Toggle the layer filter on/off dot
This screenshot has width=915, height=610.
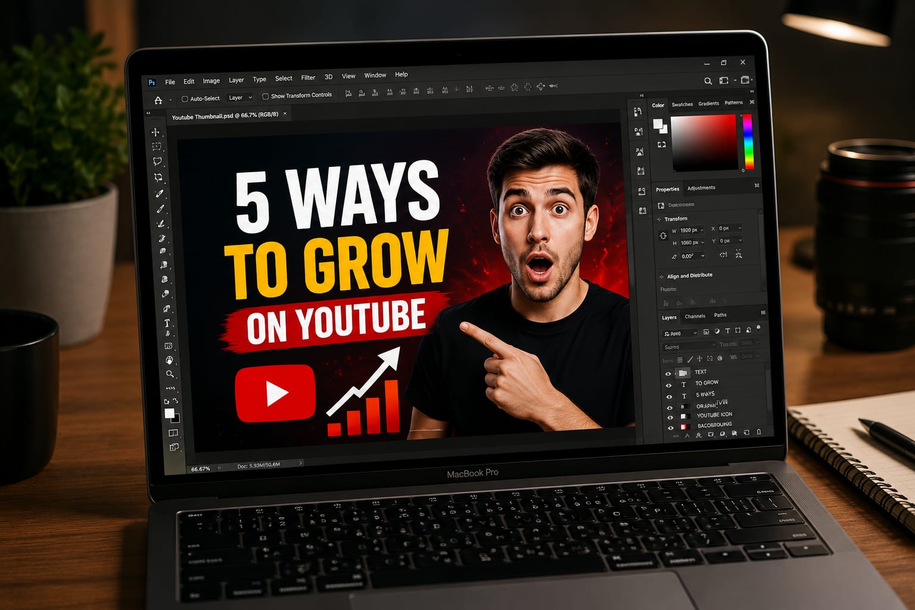[758, 327]
